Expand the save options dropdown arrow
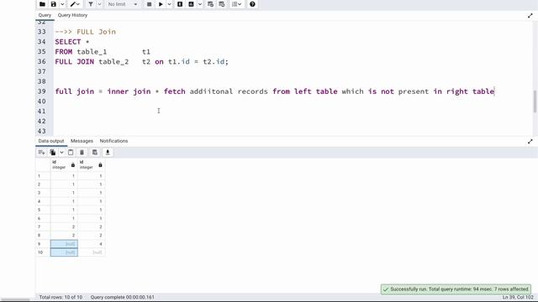The width and height of the screenshot is (538, 302). coord(62,4)
